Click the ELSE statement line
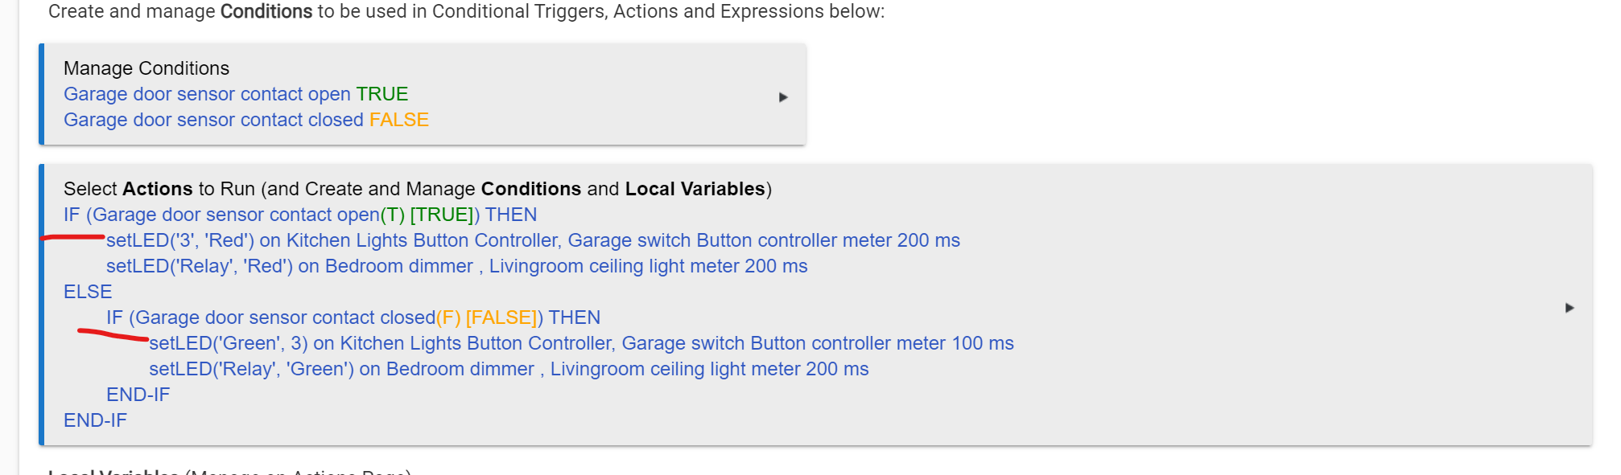Screen dimensions: 1621x475 pyautogui.click(x=88, y=292)
